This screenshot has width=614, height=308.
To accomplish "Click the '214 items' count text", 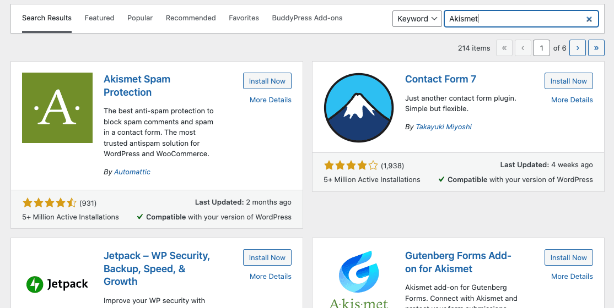I will point(474,48).
